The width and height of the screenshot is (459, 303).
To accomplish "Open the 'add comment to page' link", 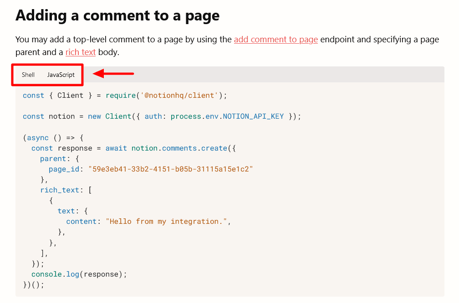I will tap(275, 40).
